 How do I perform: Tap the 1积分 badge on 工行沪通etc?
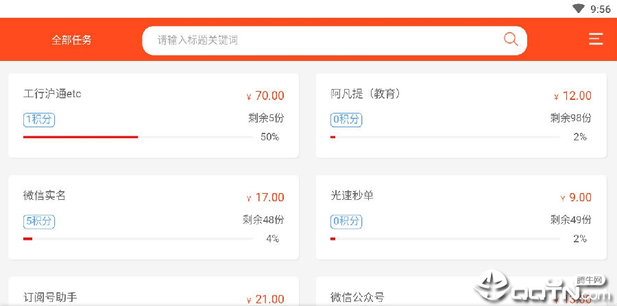(39, 120)
